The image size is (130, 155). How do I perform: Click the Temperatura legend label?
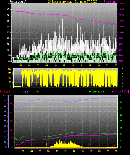tap(96, 91)
